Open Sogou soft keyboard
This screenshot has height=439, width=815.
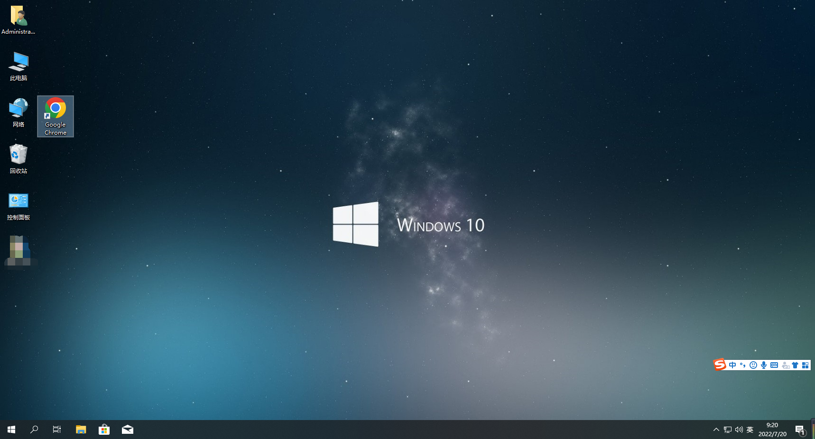(774, 365)
